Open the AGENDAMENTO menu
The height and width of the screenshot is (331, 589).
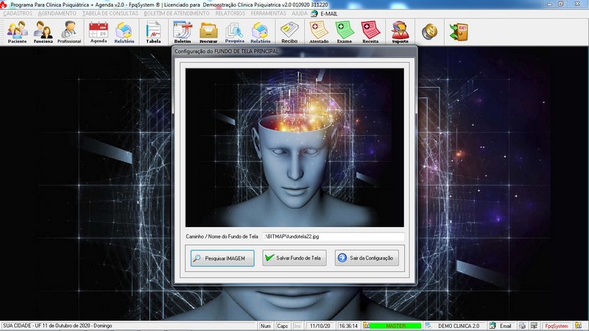coord(57,13)
